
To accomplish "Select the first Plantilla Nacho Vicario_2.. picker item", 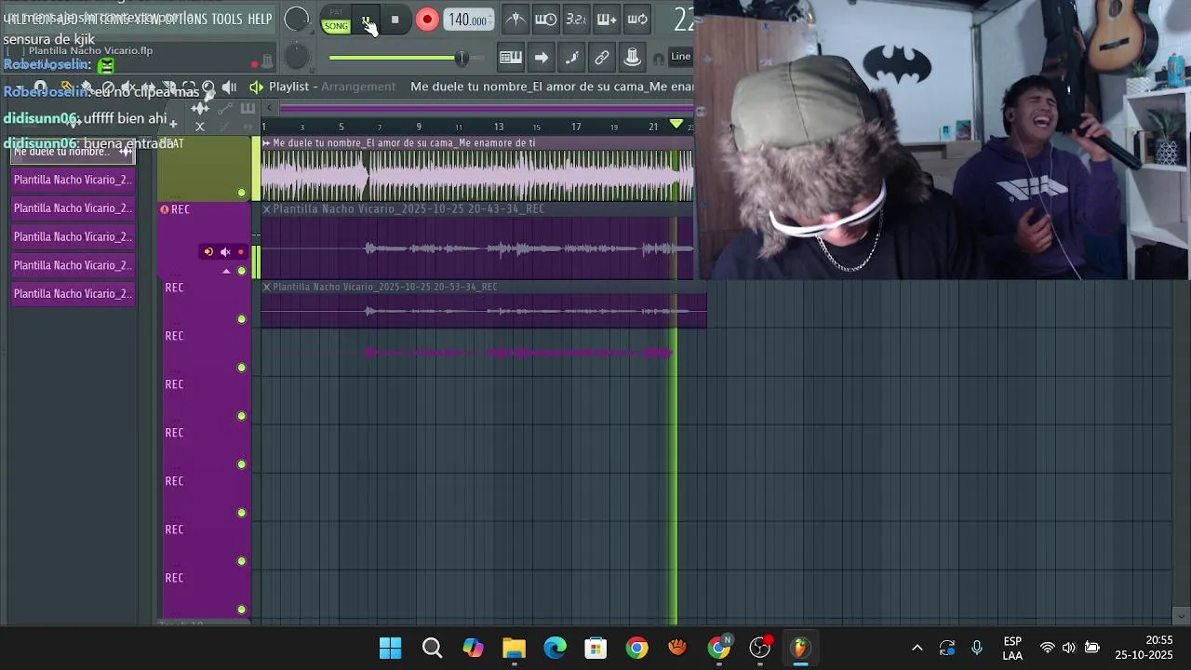I will (74, 180).
